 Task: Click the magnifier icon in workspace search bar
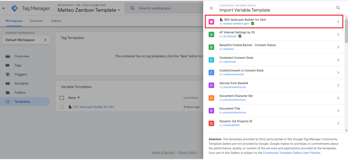133,8
